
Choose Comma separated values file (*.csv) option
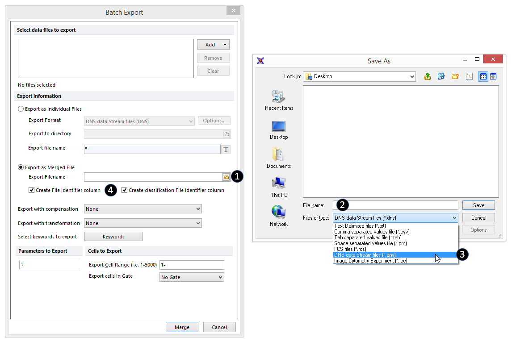coord(372,232)
